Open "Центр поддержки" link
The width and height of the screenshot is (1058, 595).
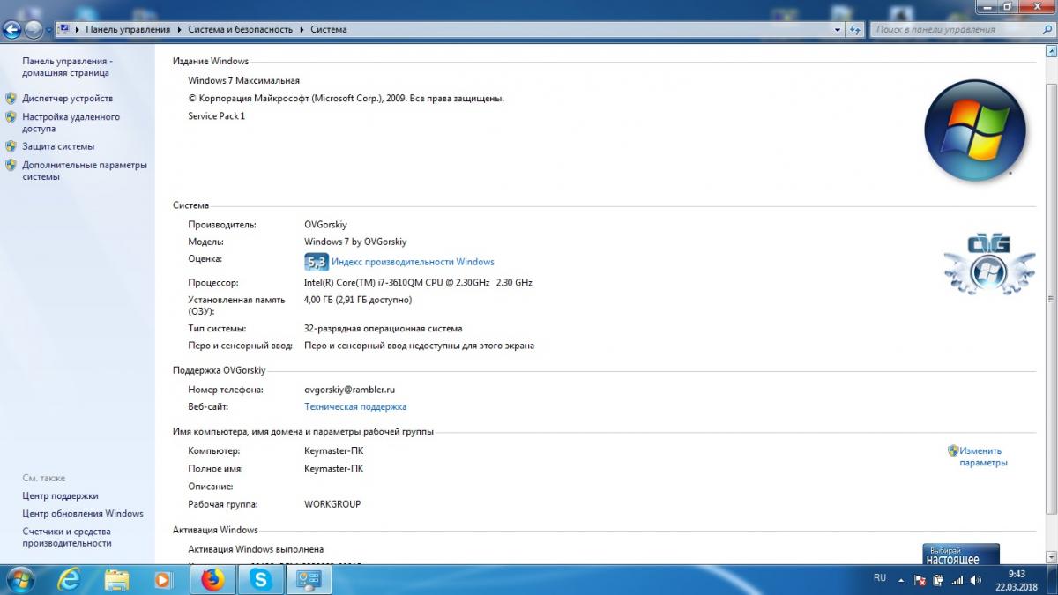click(60, 495)
